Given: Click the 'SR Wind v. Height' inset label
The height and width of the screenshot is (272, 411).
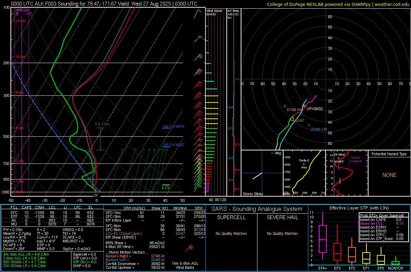Looking at the screenshot, I should (x=339, y=158).
